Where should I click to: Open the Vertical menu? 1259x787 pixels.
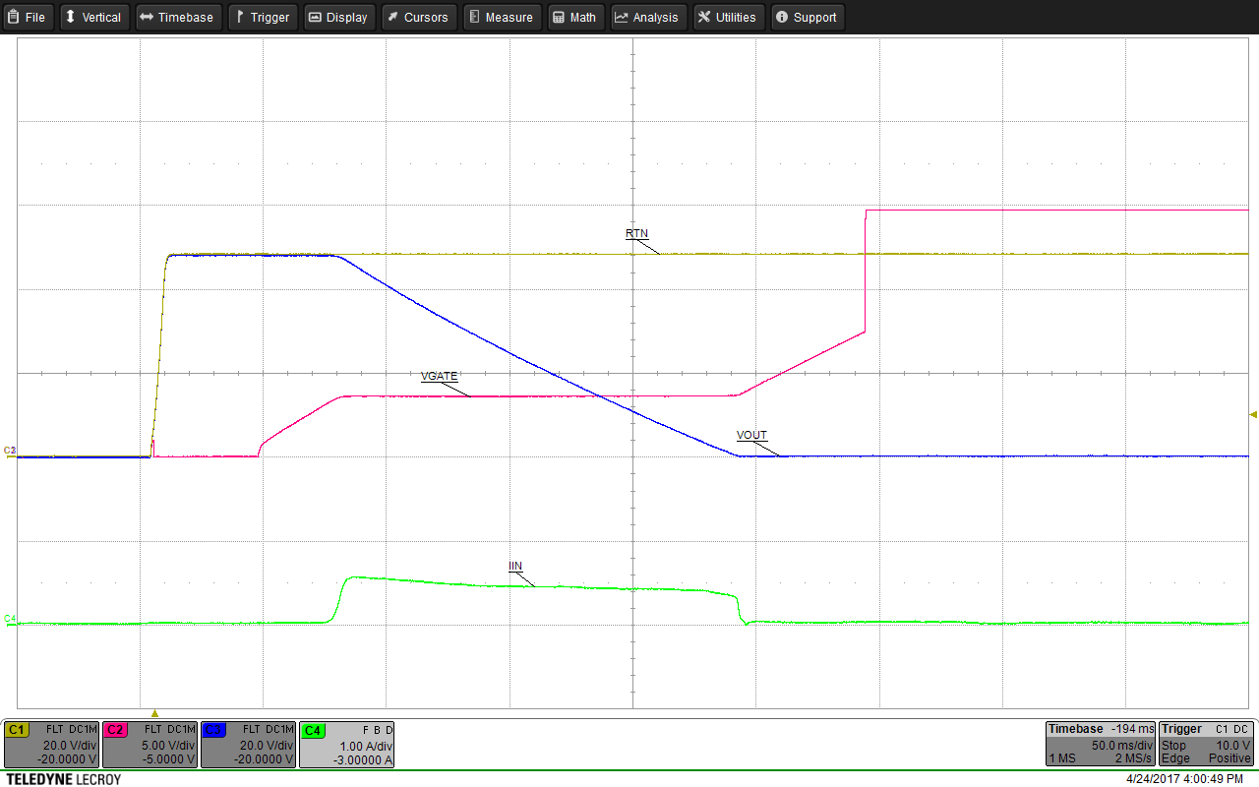coord(94,17)
